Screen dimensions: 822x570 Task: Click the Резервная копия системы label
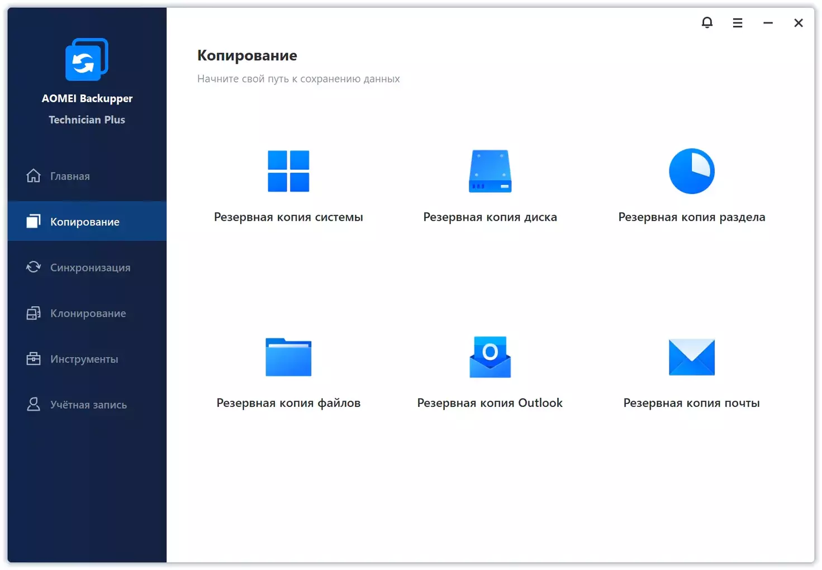(288, 217)
